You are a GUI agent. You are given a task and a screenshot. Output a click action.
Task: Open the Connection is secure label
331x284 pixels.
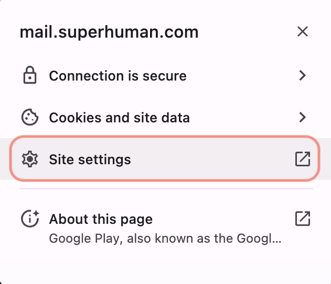click(x=118, y=76)
